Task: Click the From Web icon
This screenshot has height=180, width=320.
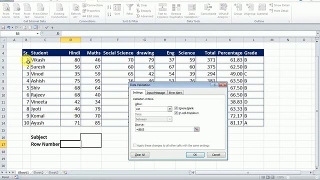Action: click(x=16, y=11)
